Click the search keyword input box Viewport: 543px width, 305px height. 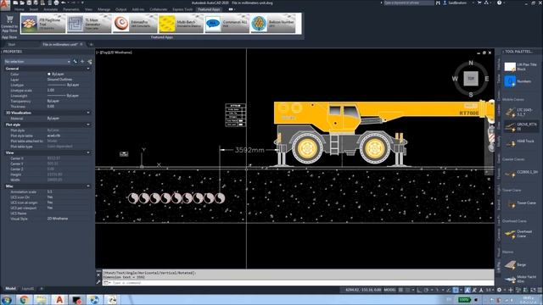pos(409,3)
